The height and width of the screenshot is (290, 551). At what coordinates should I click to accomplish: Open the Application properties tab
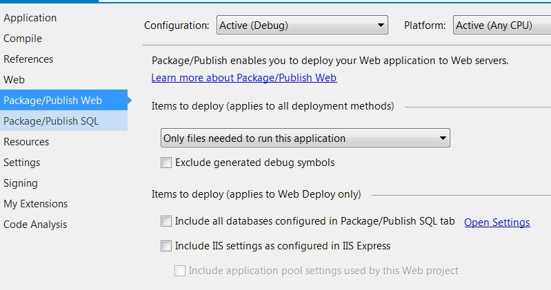pos(30,18)
